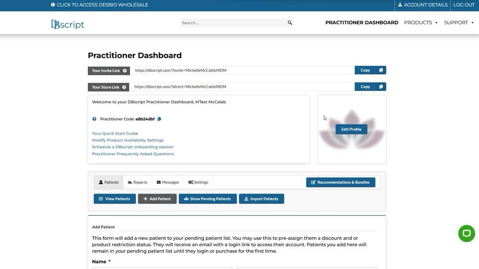Click the Practitioner Code help icon
Image resolution: width=479 pixels, height=269 pixels.
(x=94, y=119)
